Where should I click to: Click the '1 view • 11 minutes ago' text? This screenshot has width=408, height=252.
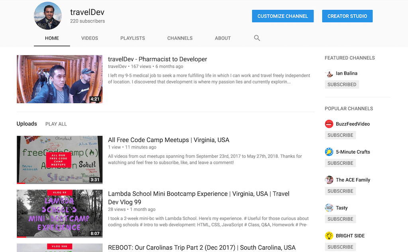click(x=132, y=147)
